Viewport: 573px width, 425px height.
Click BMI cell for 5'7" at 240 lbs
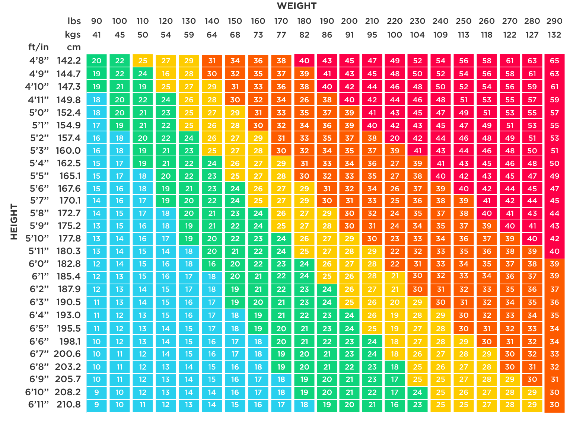440,201
